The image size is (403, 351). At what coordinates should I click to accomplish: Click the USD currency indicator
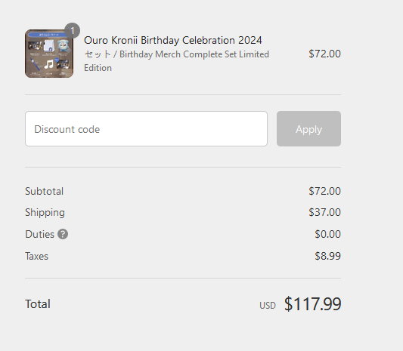tap(268, 305)
